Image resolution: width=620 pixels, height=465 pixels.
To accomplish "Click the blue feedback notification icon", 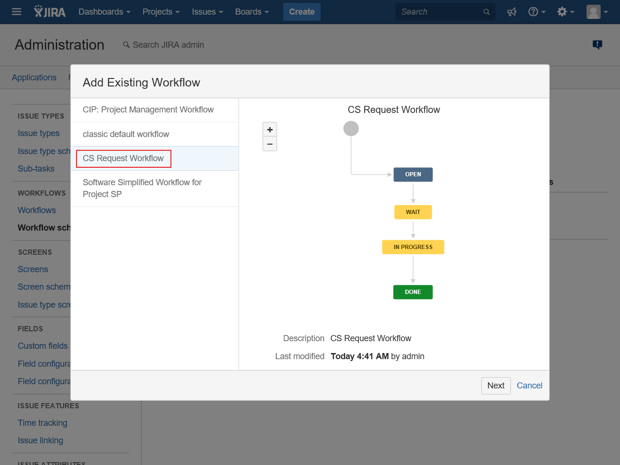I will [x=597, y=44].
